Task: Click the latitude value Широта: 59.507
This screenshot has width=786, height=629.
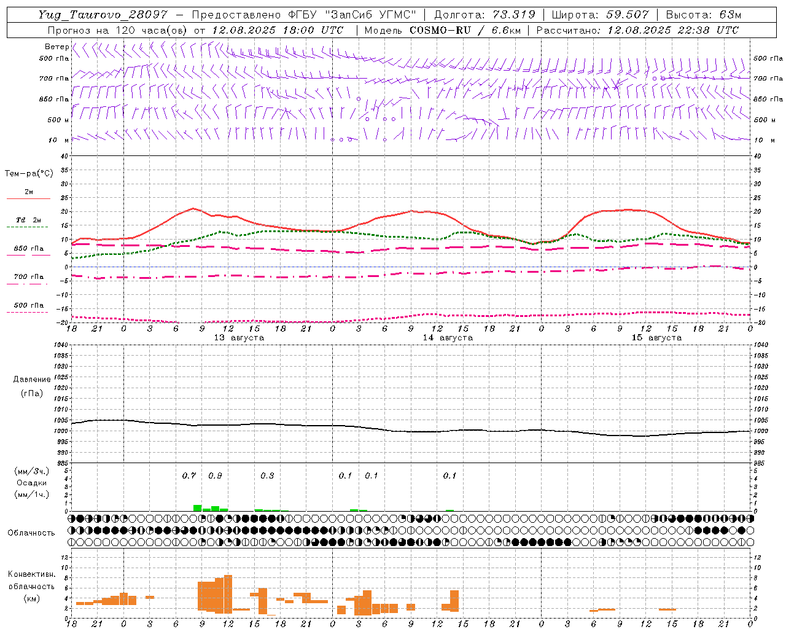Action: point(600,15)
